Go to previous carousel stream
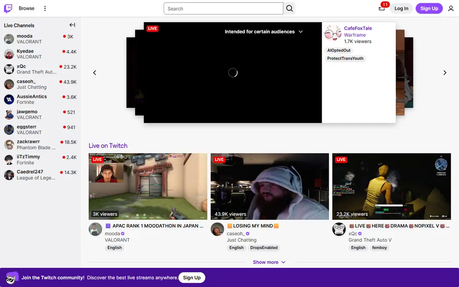 pos(95,73)
